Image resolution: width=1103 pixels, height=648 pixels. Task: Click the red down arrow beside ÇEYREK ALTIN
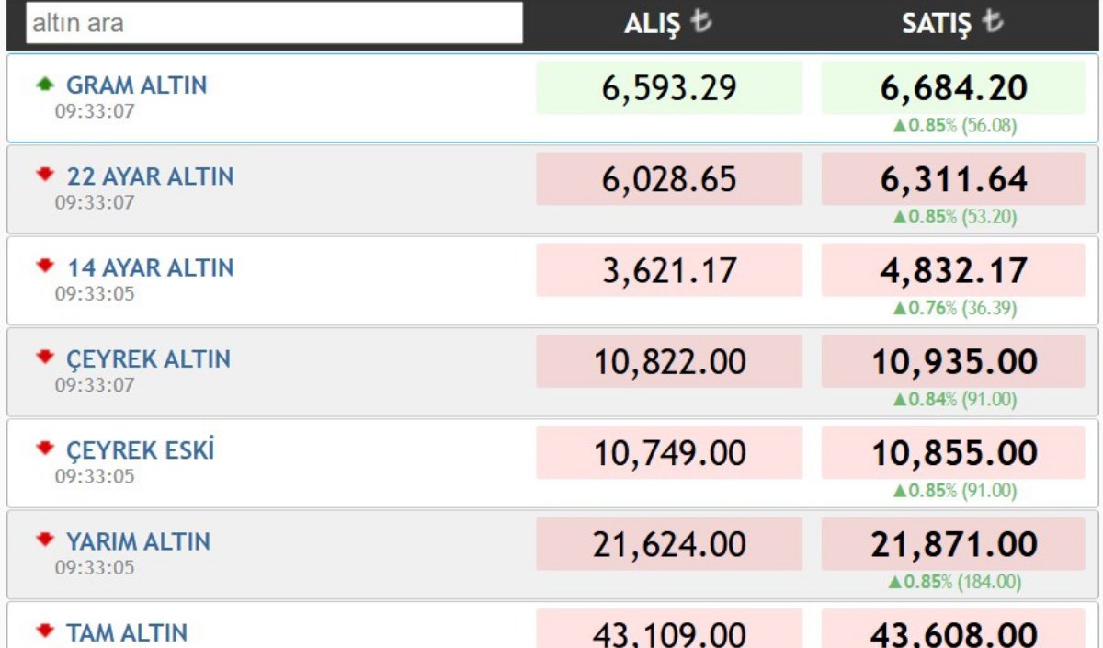click(x=44, y=358)
